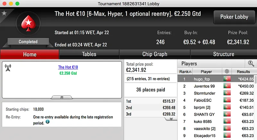The width and height of the screenshot is (257, 140).
Task: Expand the full prize payout list
Action: pos(171,118)
